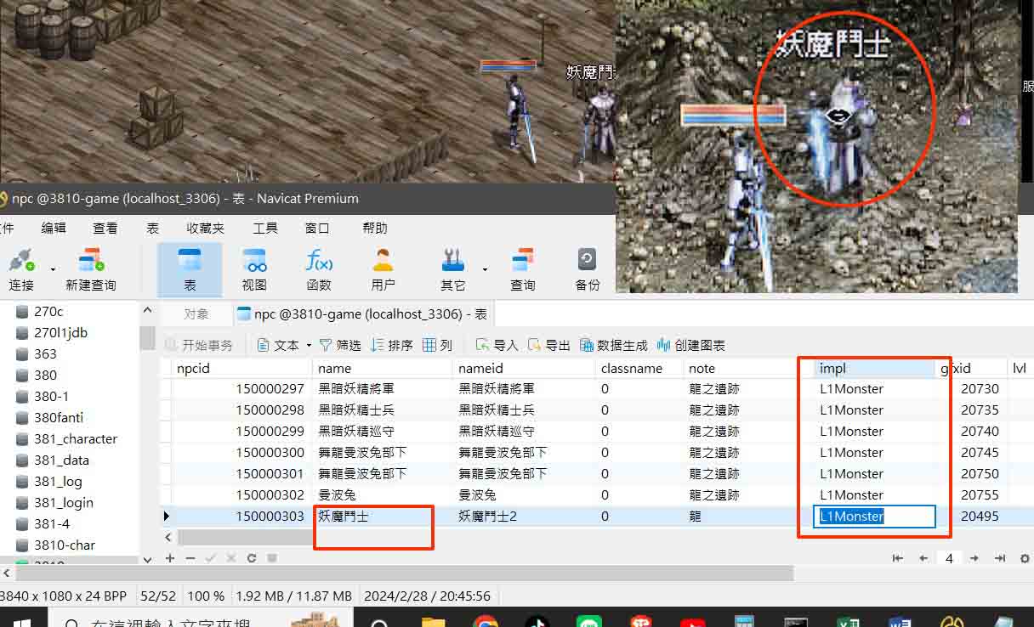The width and height of the screenshot is (1034, 627).
Task: Click the 导出 (Export) icon
Action: [535, 345]
